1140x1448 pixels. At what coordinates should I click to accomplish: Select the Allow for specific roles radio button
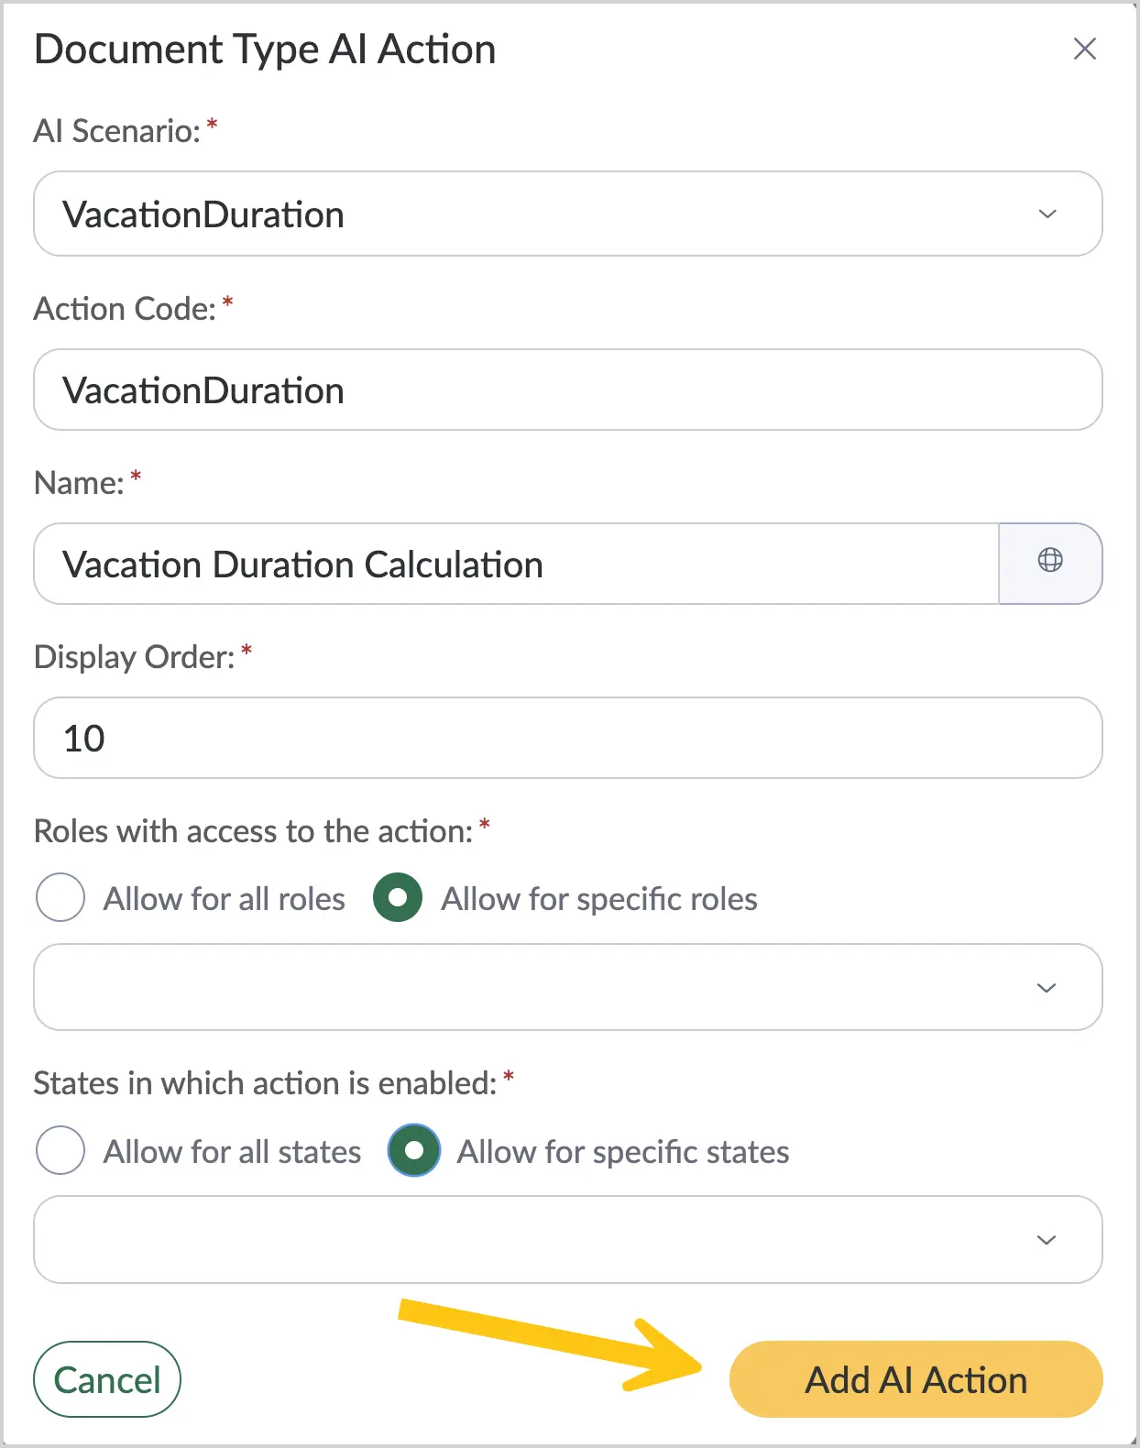pos(398,897)
